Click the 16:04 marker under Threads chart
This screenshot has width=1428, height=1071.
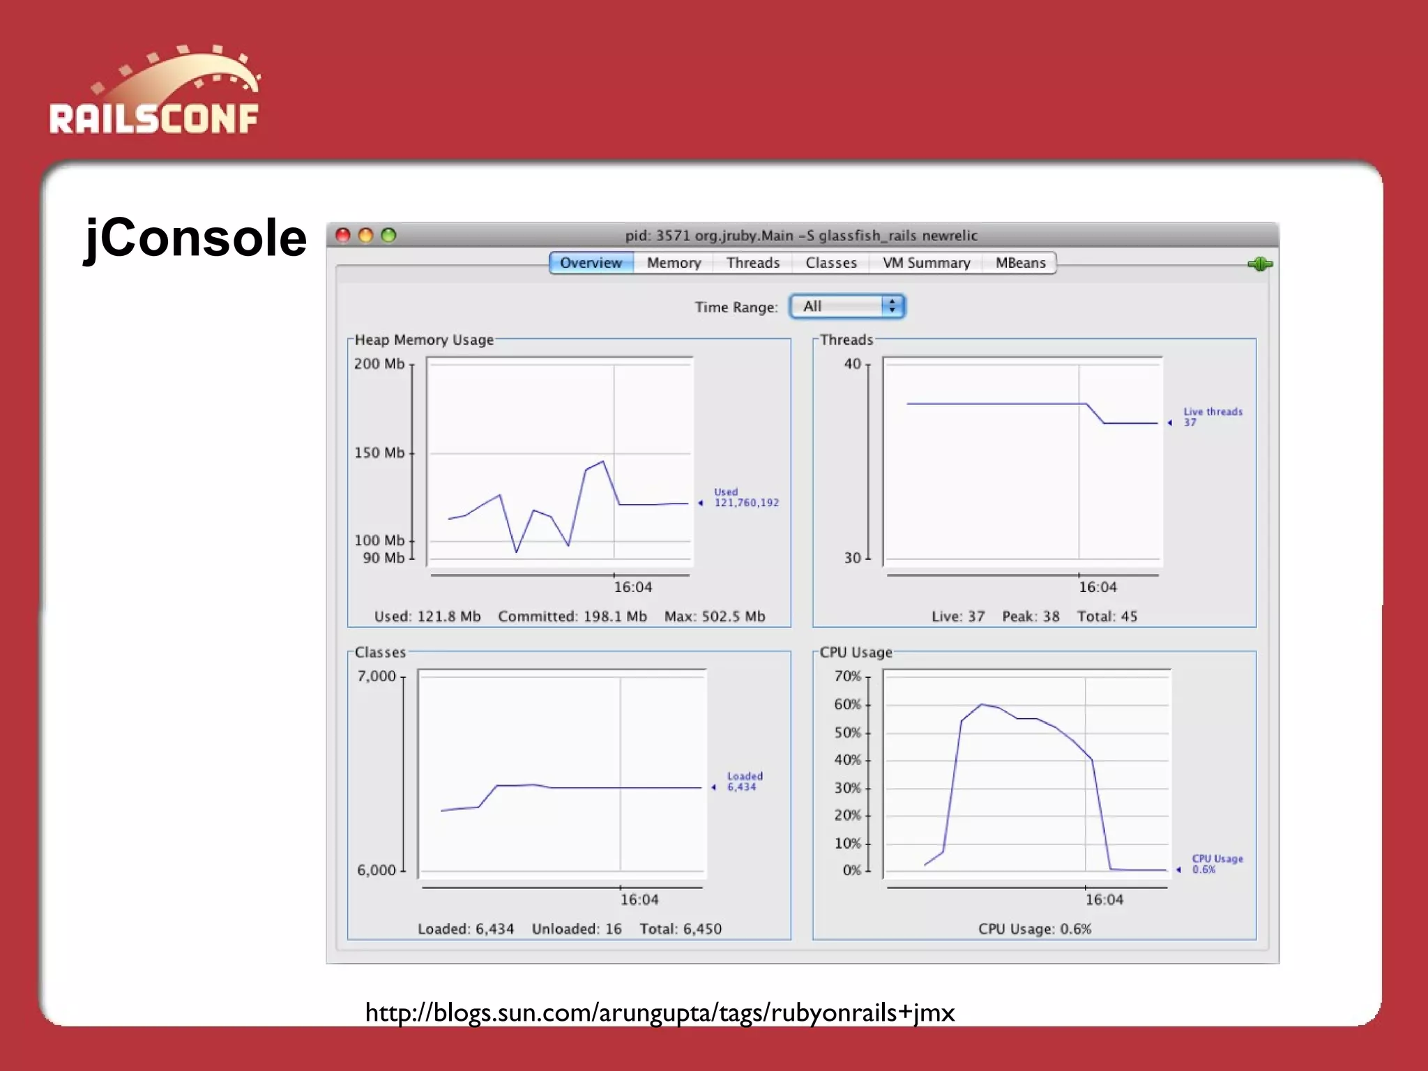coord(1097,587)
